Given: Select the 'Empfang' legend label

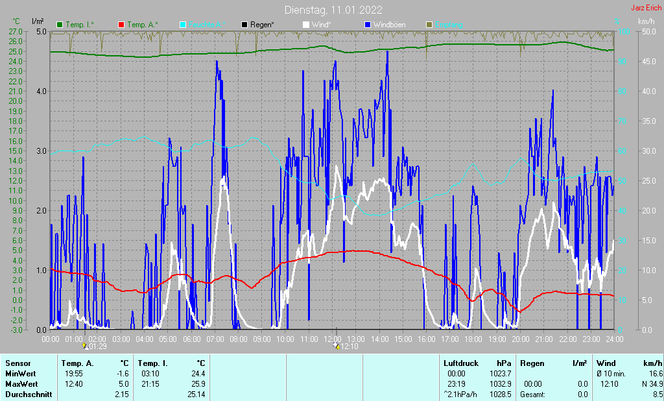Looking at the screenshot, I should tap(449, 25).
